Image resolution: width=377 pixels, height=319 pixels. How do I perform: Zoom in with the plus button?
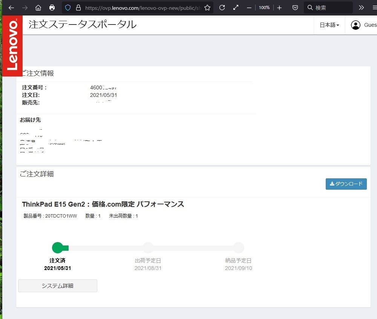(279, 8)
